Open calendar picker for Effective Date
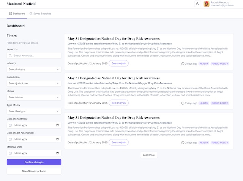 (x=57, y=153)
